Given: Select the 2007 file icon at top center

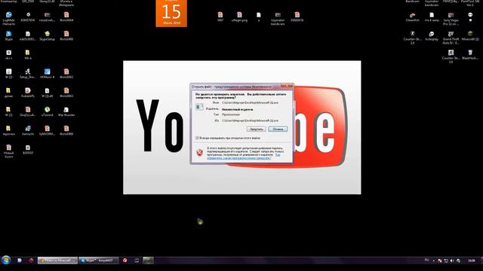Looking at the screenshot, I should tap(220, 17).
